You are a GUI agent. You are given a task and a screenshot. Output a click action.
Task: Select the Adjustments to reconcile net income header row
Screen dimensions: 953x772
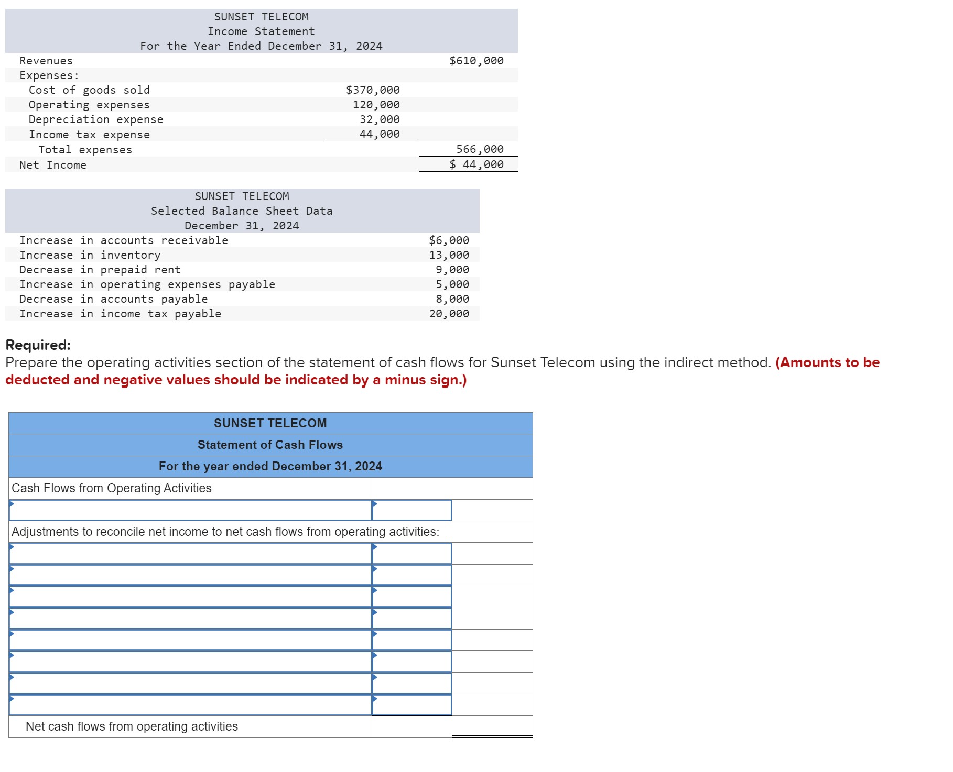(225, 531)
